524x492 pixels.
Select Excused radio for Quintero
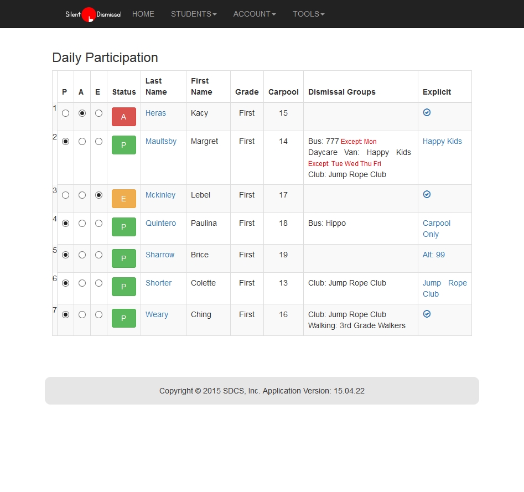tap(98, 223)
